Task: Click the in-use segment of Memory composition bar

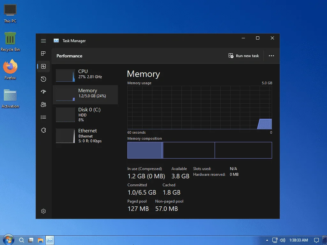Action: (145, 150)
